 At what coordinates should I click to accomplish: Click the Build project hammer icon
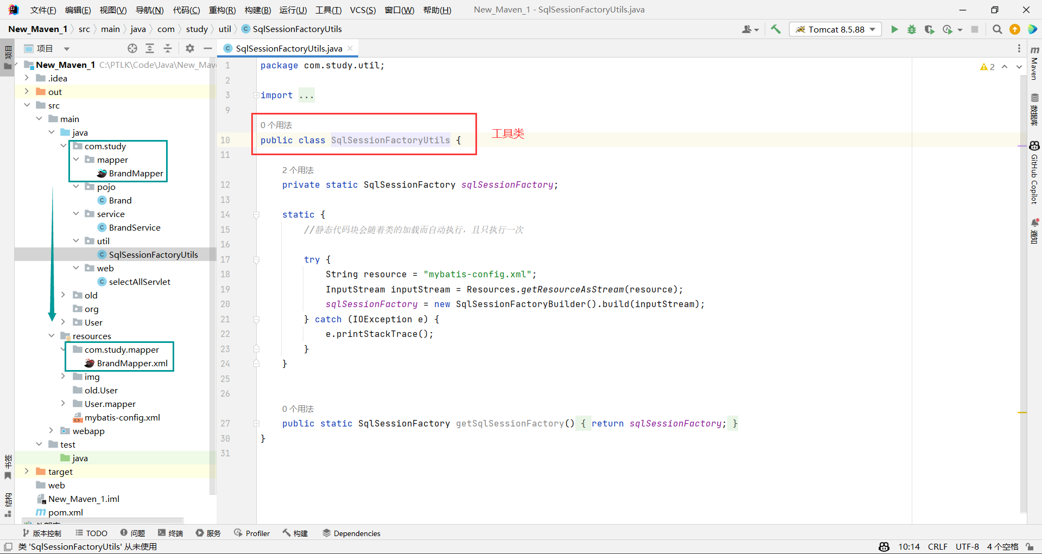(x=776, y=29)
